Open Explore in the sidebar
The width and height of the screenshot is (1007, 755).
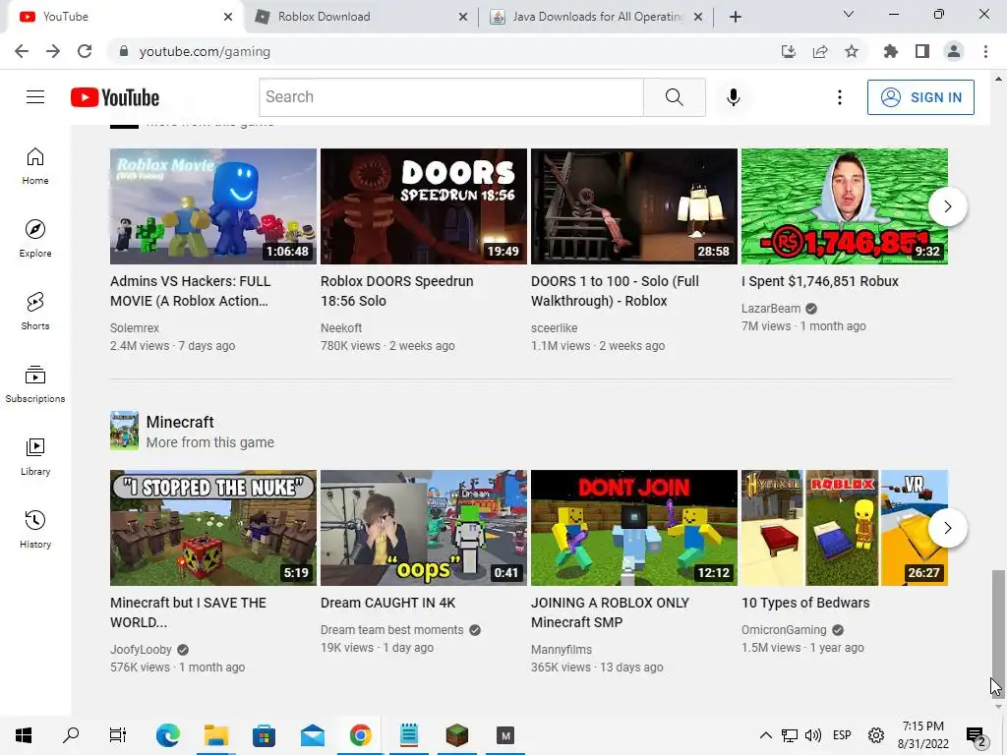coord(35,238)
